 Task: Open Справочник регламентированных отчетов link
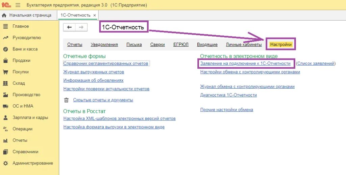click(x=106, y=64)
